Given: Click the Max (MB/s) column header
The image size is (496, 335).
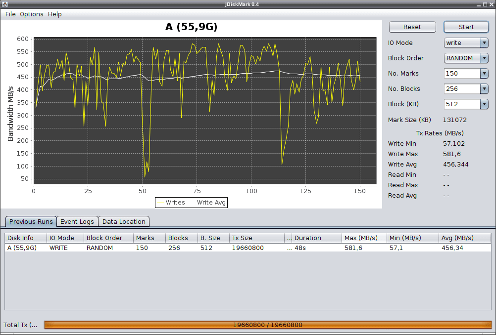Looking at the screenshot, I should click(364, 238).
